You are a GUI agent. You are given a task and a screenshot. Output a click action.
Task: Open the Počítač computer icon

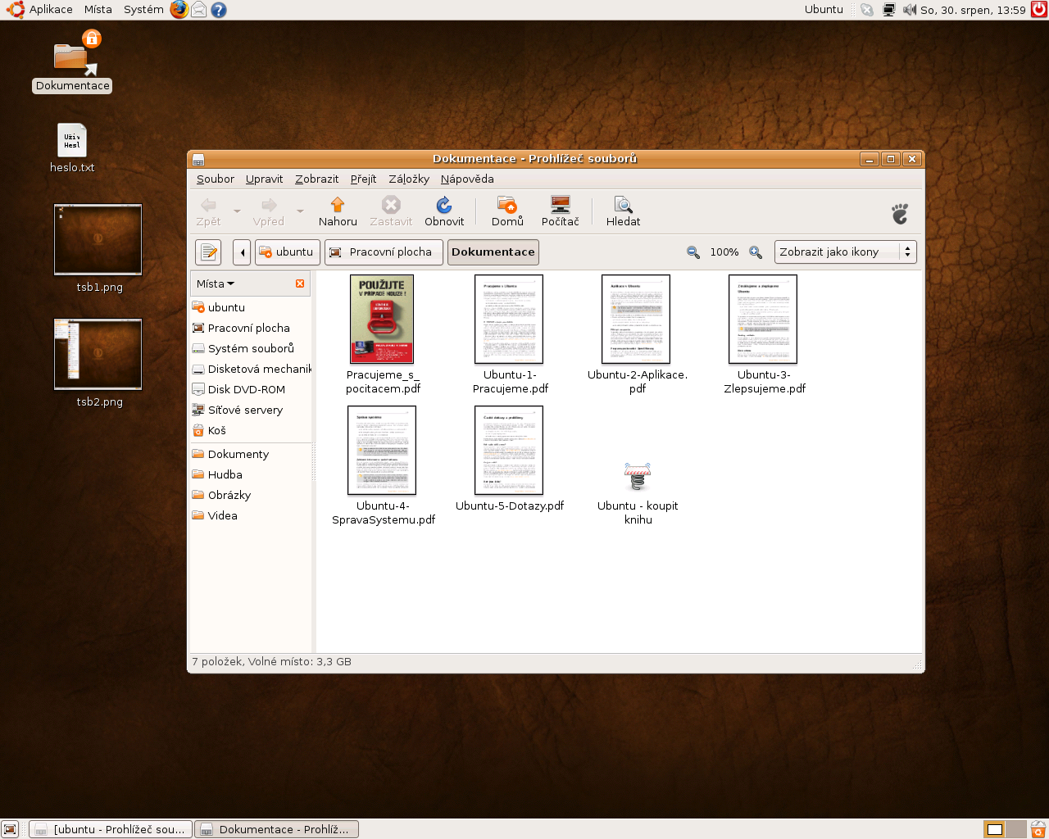(561, 205)
